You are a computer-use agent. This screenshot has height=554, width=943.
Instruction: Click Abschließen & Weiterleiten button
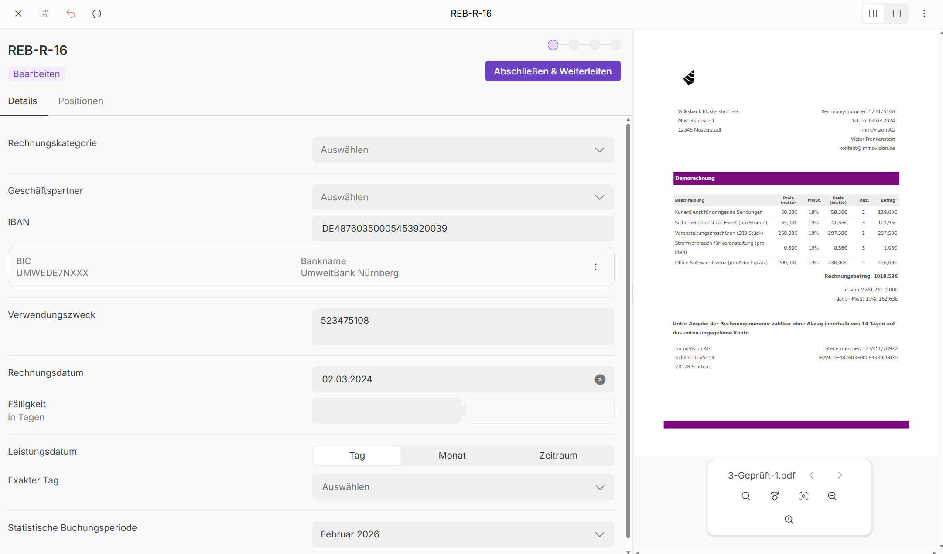(553, 71)
